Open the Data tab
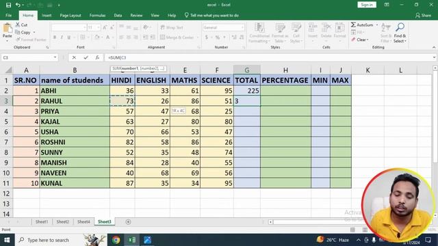438x246 pixels. click(118, 15)
